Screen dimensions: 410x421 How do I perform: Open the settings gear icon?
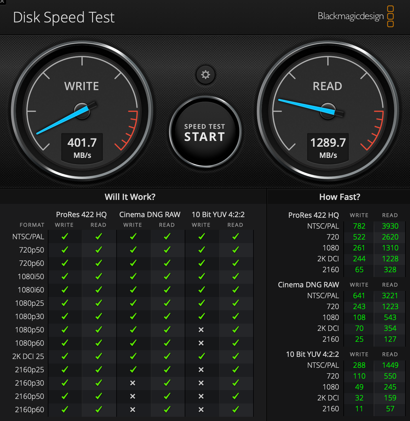pos(206,75)
